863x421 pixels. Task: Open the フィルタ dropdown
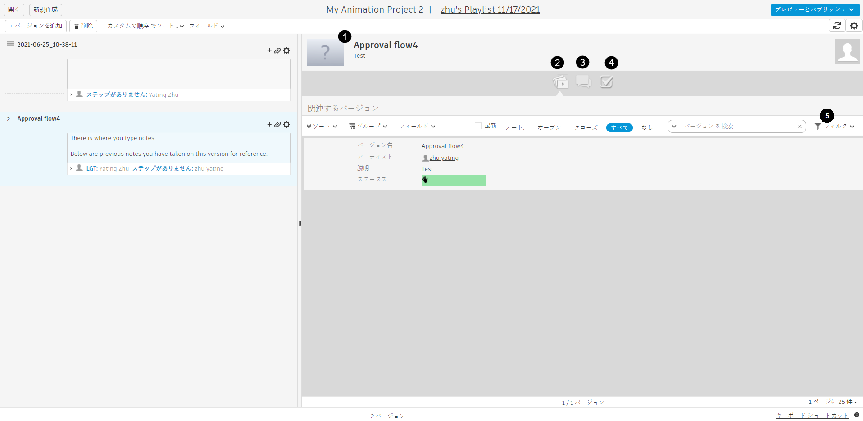(x=835, y=127)
